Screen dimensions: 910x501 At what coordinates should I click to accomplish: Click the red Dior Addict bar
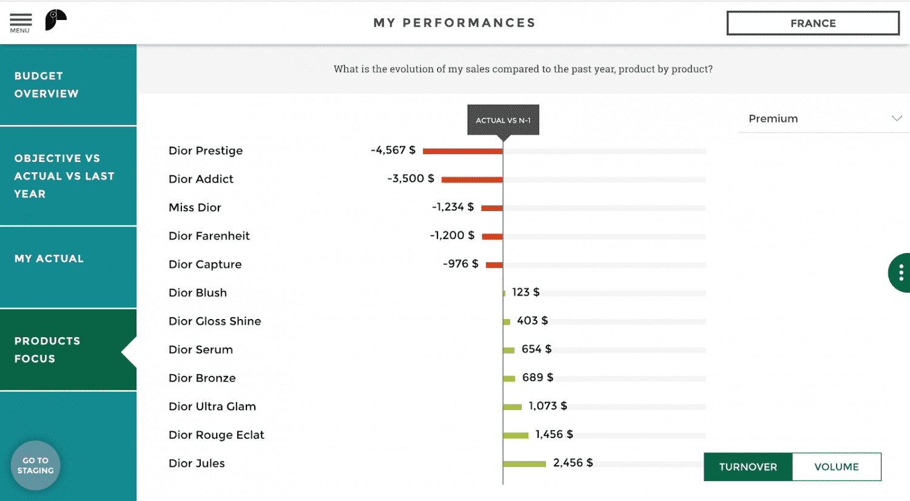[x=471, y=180]
